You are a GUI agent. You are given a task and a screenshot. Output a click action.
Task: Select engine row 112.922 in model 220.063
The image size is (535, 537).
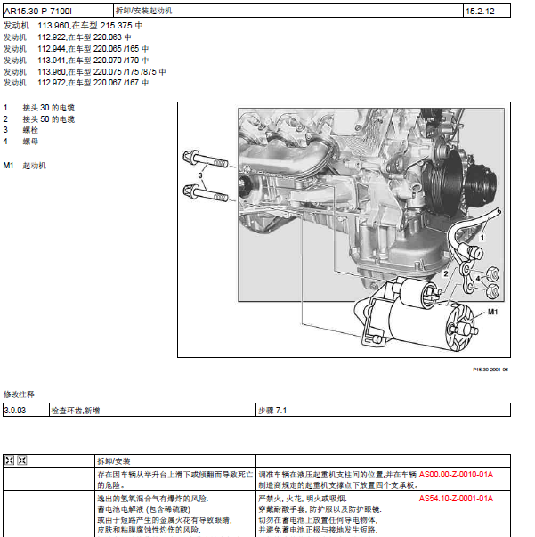(x=68, y=37)
